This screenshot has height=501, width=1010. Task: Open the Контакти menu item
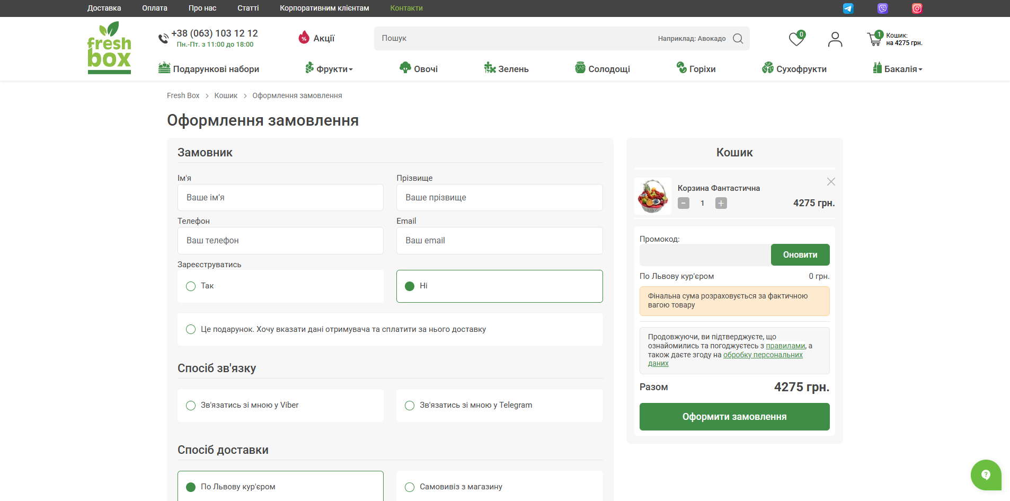click(x=406, y=8)
